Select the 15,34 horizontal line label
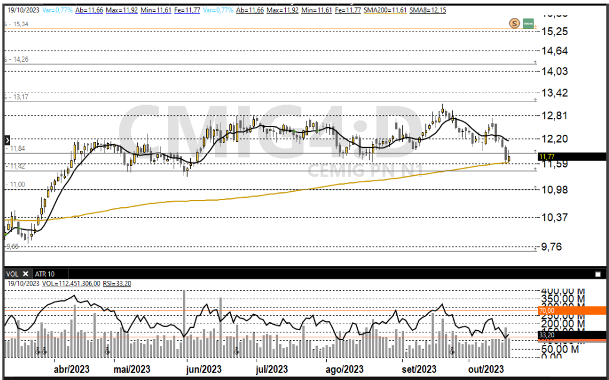This screenshot has width=609, height=380. point(17,24)
